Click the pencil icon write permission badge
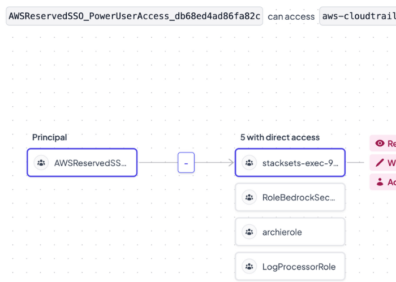396x282 pixels. [383, 163]
